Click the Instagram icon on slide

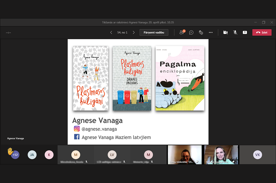point(77,129)
